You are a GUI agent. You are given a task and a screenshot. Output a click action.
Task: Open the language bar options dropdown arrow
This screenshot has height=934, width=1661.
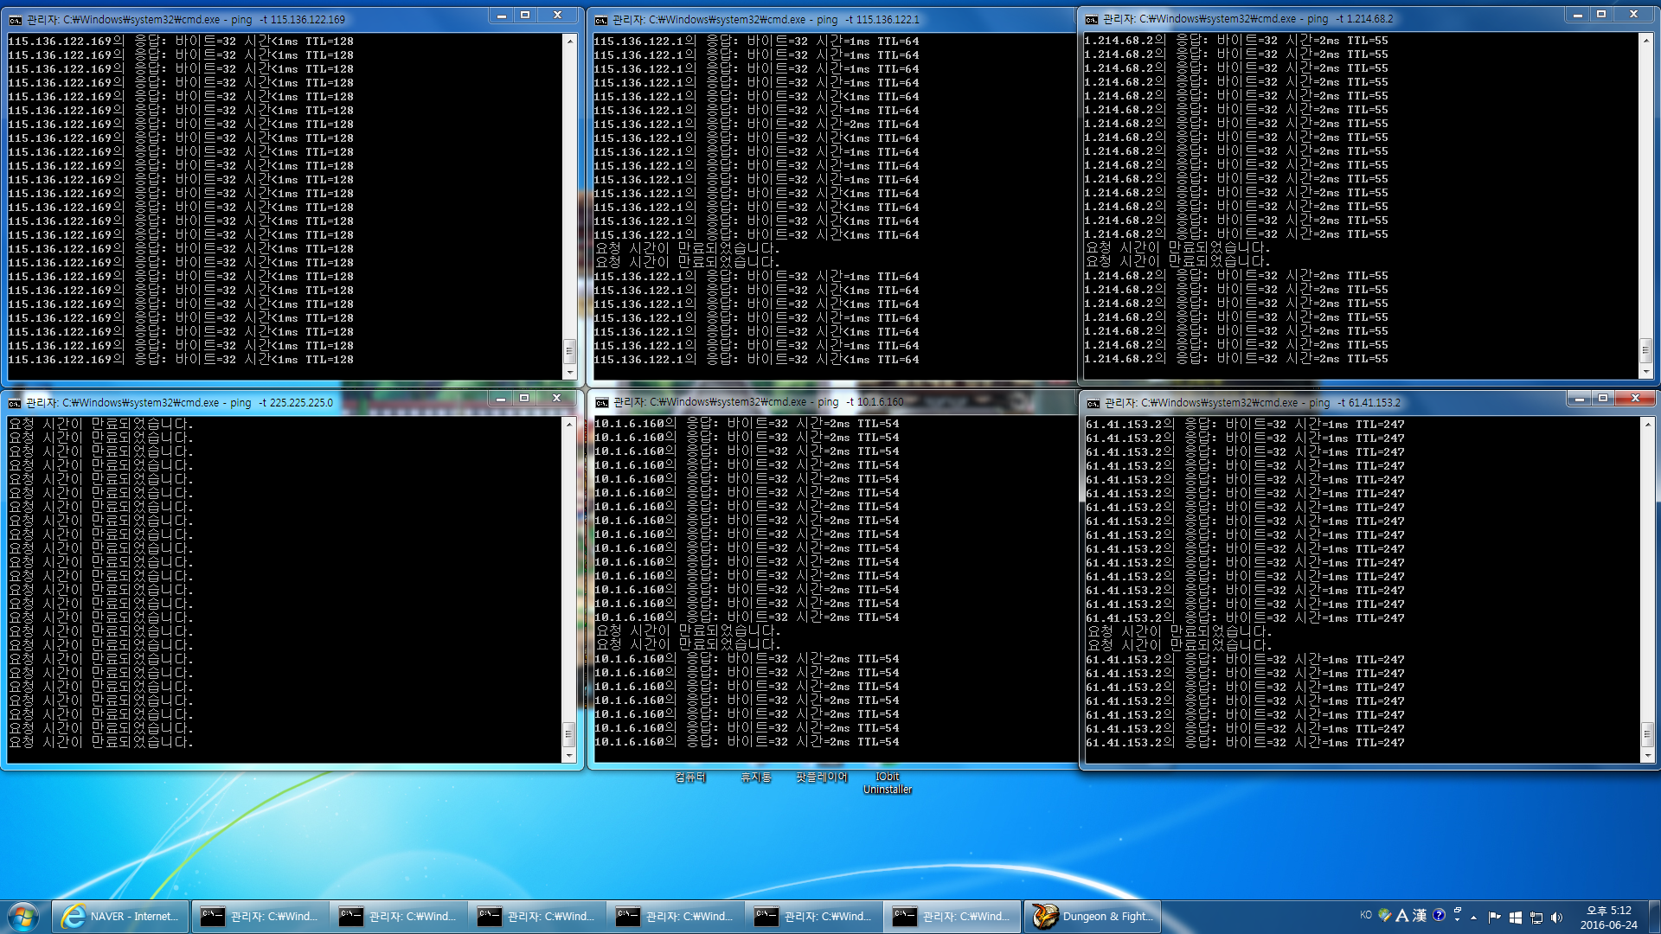(x=1458, y=918)
